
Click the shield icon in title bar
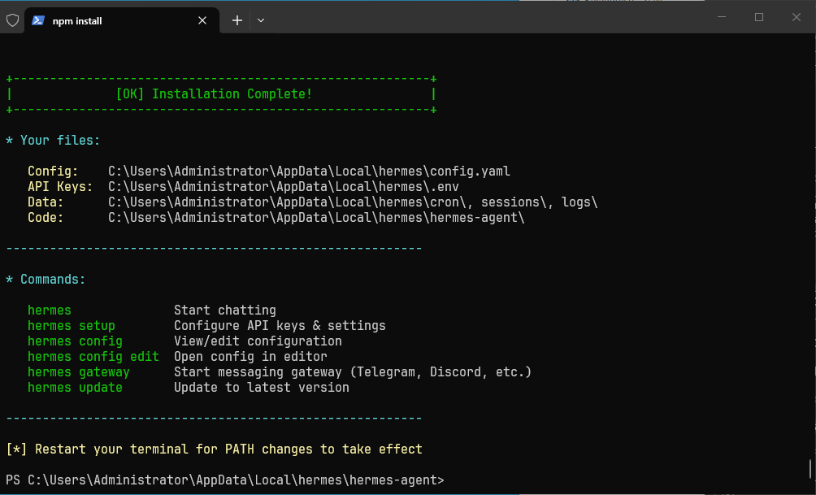coord(12,20)
